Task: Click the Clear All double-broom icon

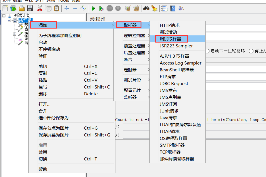Action: pyautogui.click(x=136, y=8)
